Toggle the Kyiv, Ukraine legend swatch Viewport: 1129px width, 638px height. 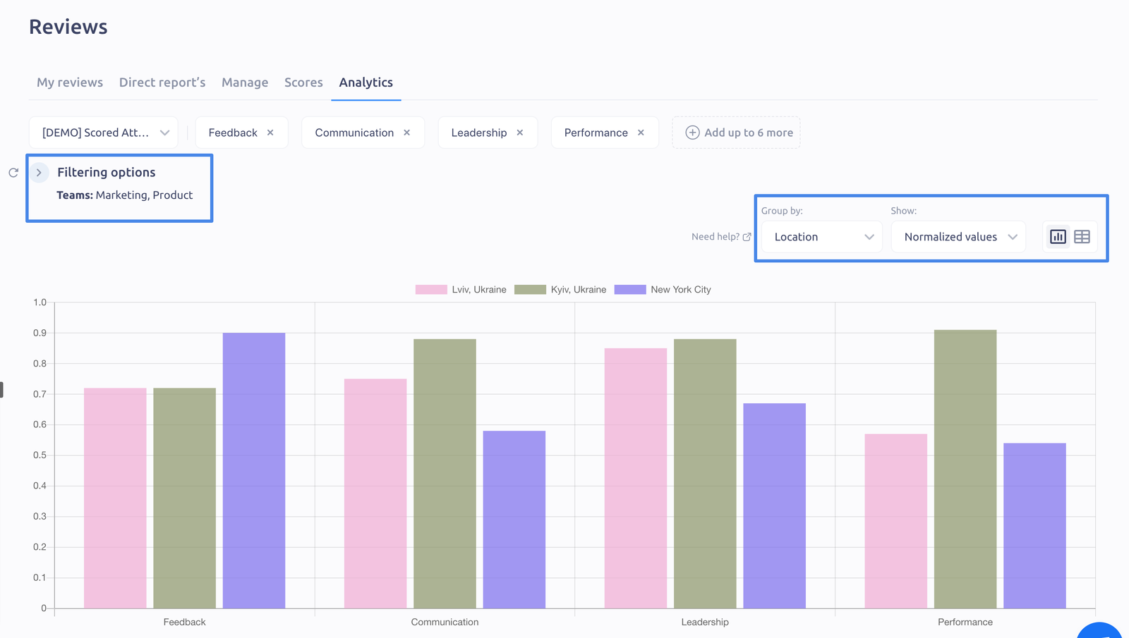pos(530,290)
